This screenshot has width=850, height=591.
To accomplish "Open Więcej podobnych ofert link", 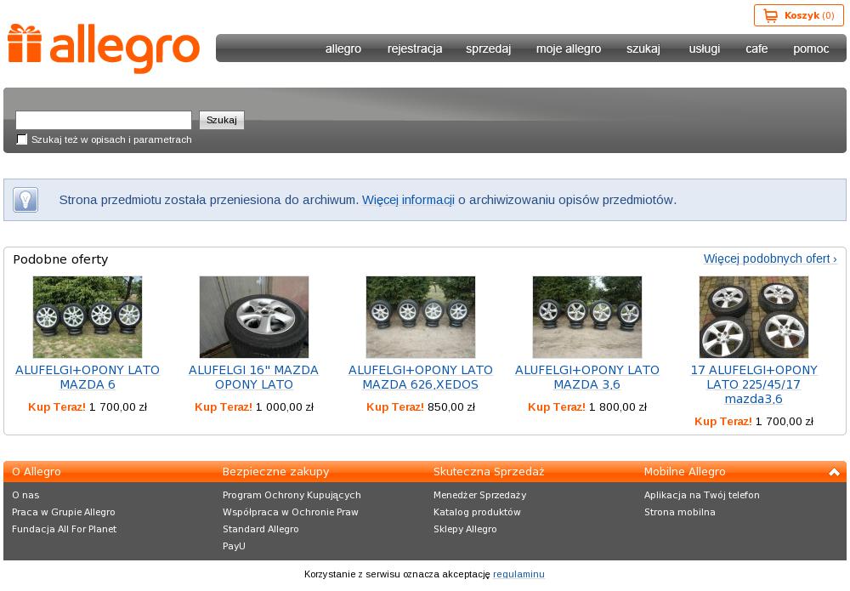I will point(770,259).
